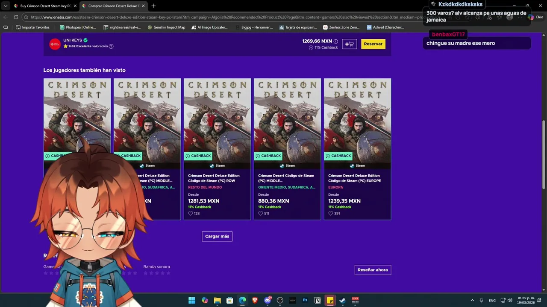
Task: Open Photoshop from the taskbar
Action: click(305, 300)
